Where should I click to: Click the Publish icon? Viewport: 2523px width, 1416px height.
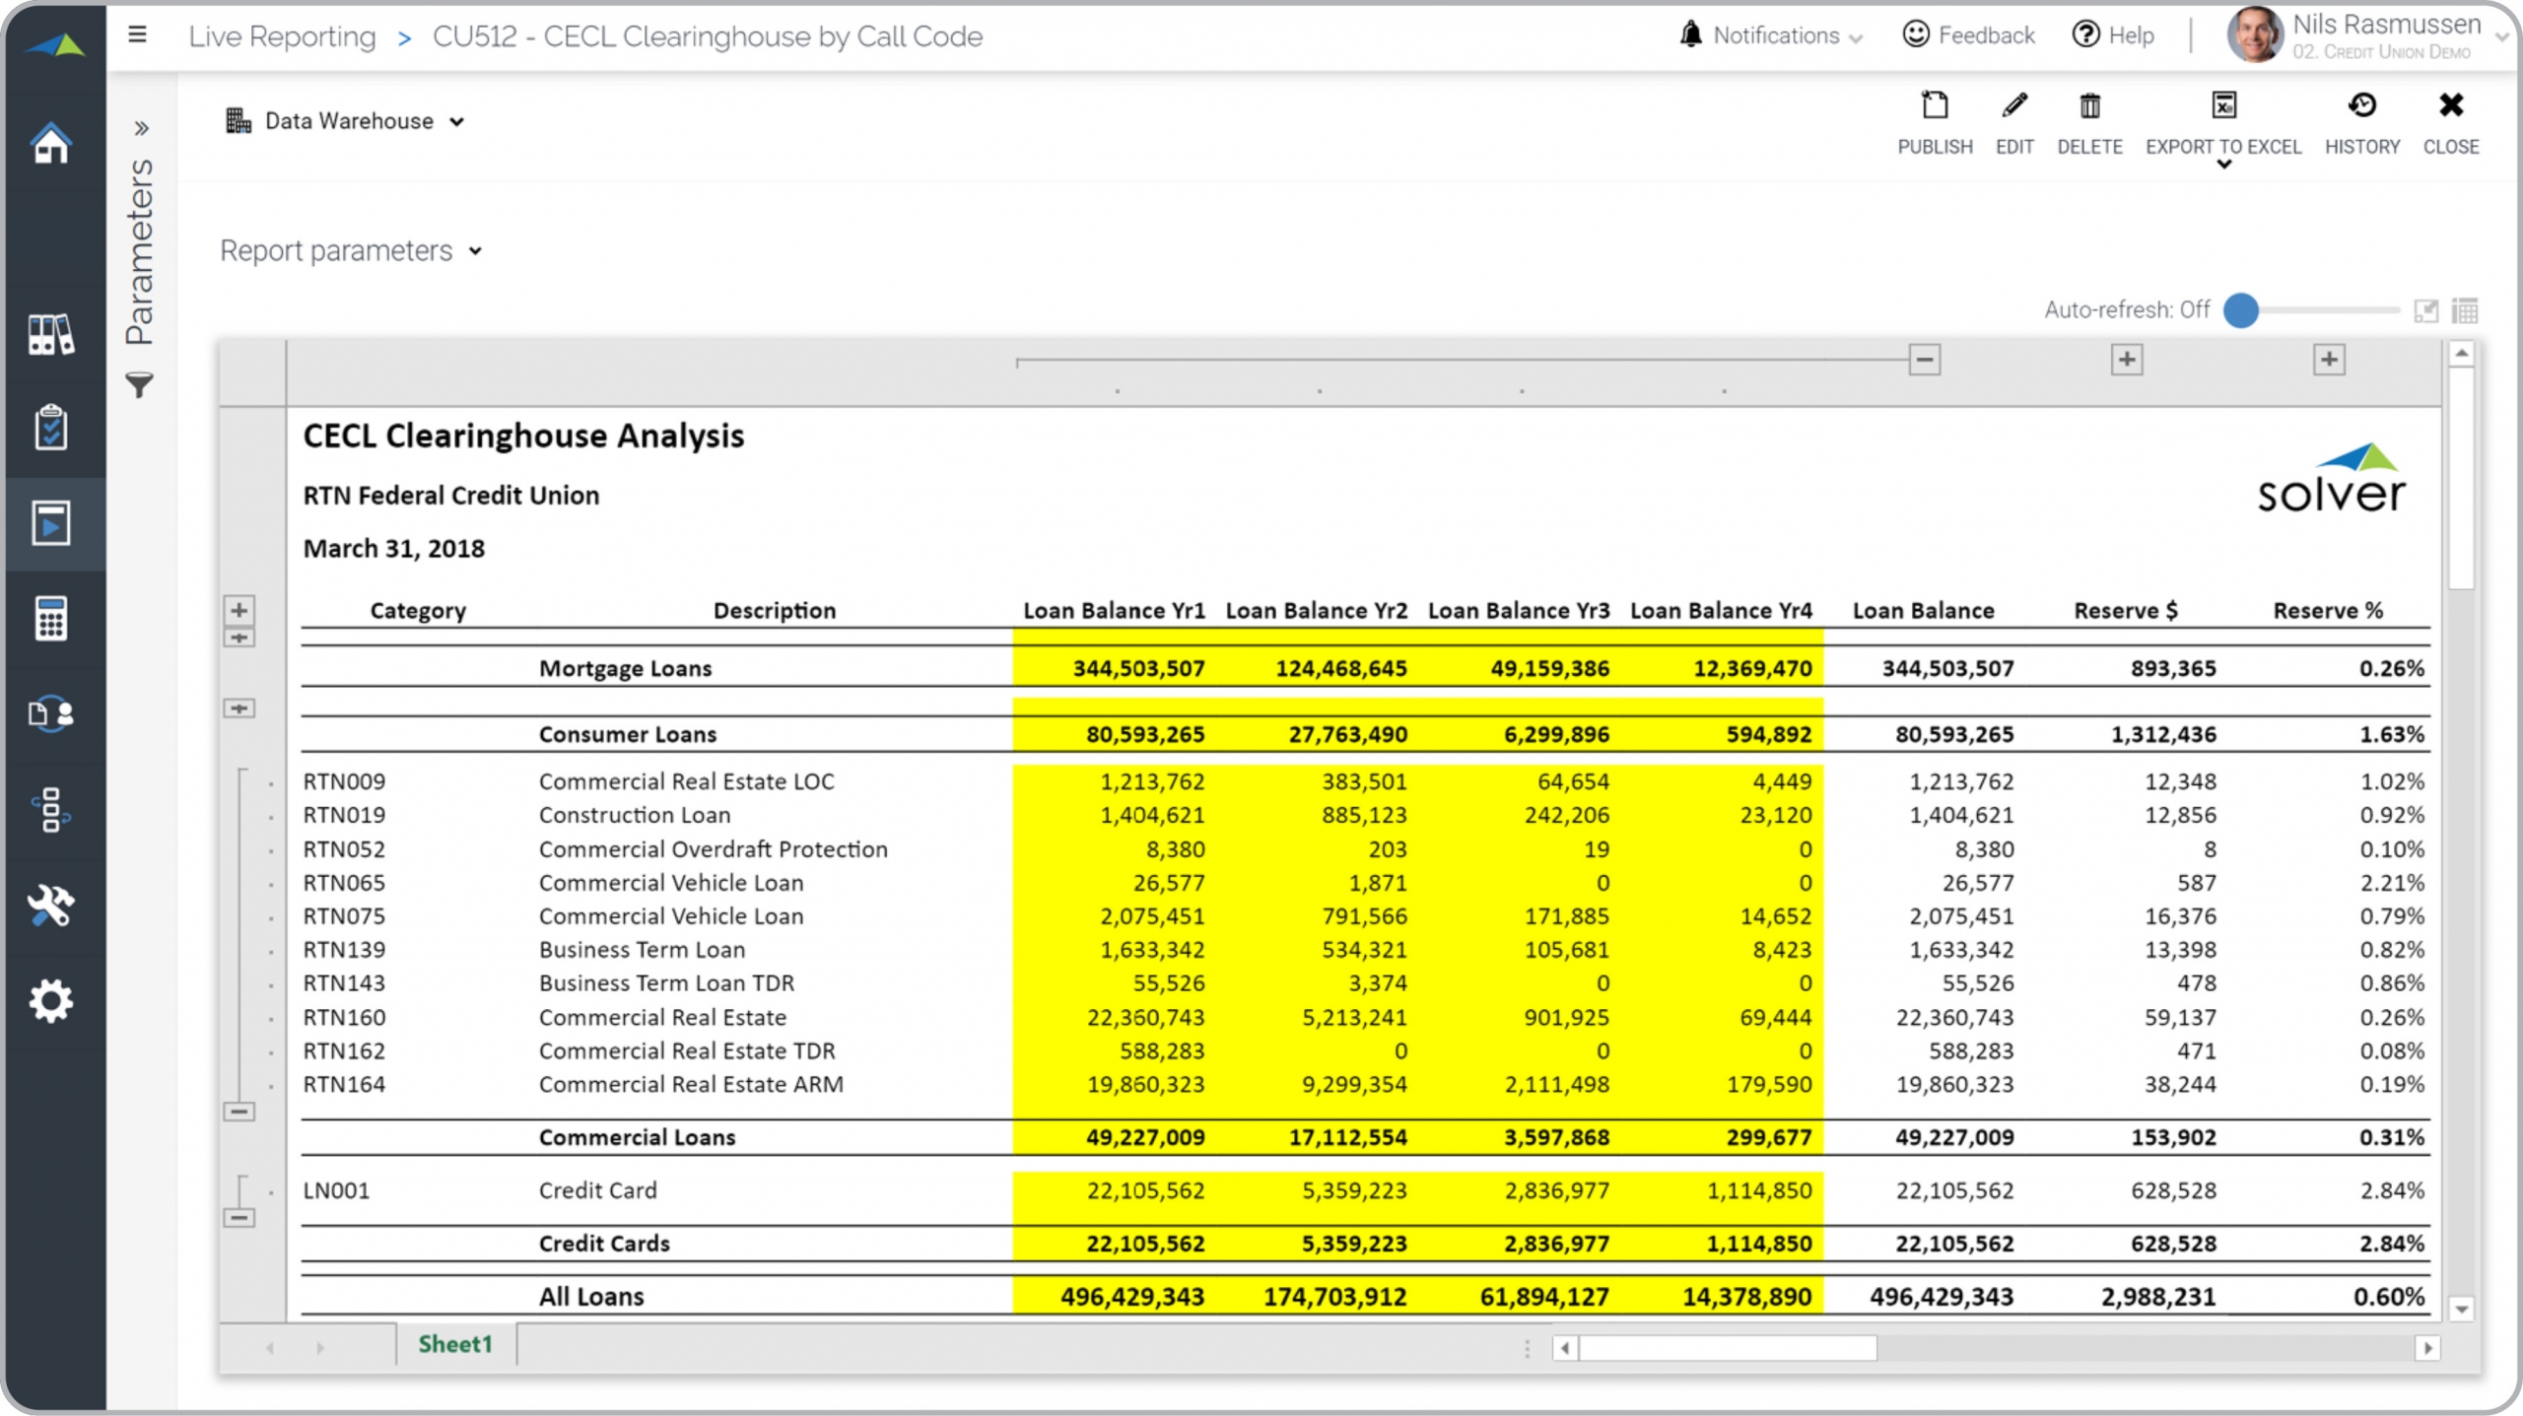tap(1935, 106)
